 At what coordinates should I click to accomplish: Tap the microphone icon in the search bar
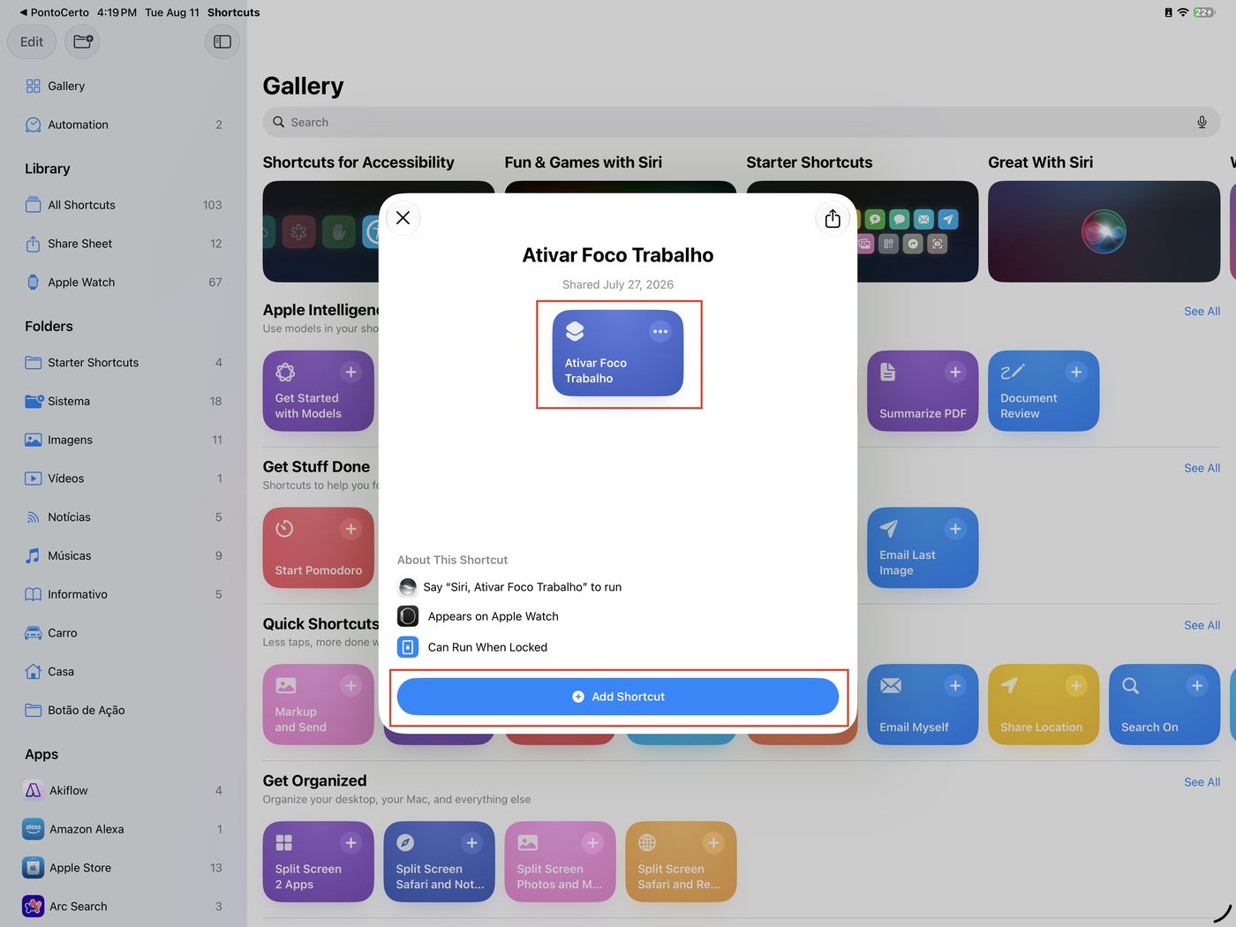pos(1202,123)
